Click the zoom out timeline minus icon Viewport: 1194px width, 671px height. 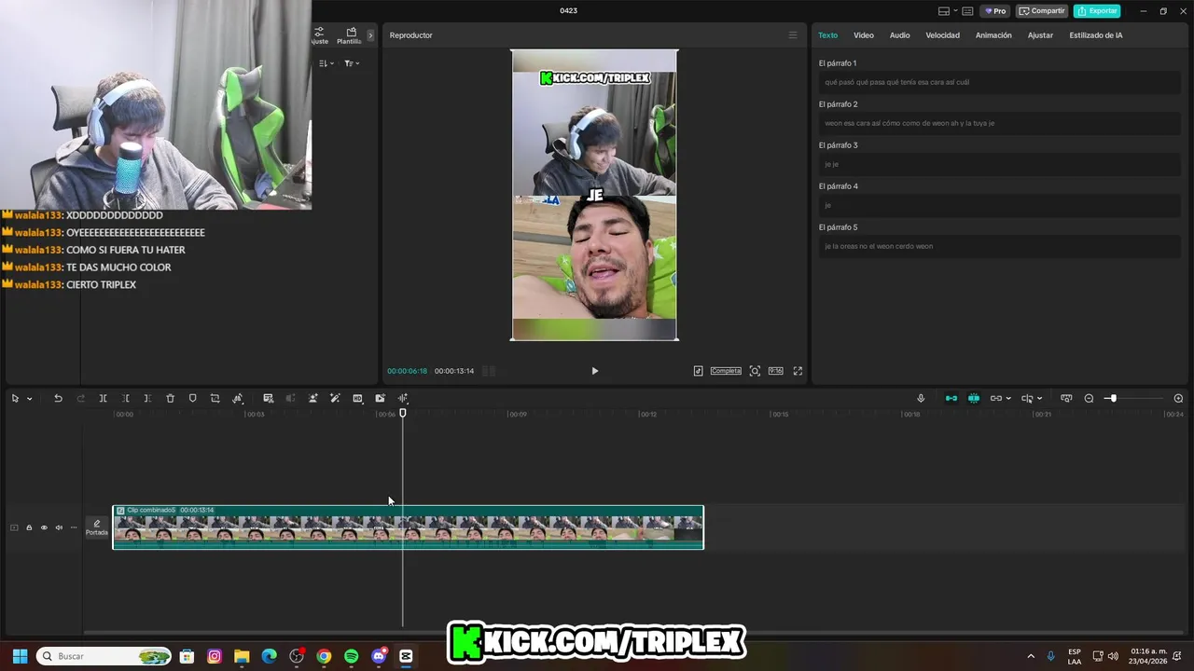pyautogui.click(x=1089, y=398)
